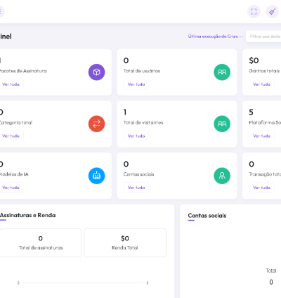Click the $0 Ganhos totais value
The height and width of the screenshot is (298, 281).
(254, 60)
